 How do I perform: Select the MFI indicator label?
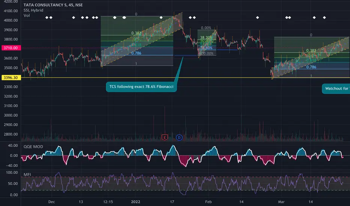tap(27, 175)
